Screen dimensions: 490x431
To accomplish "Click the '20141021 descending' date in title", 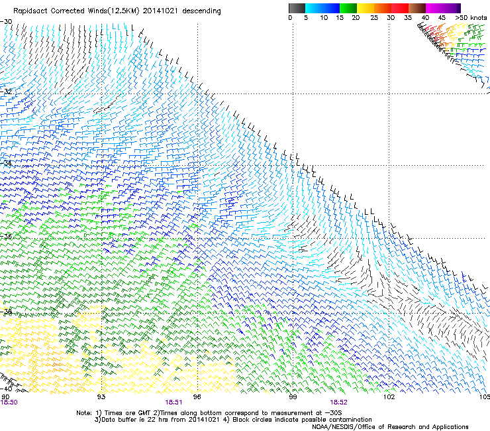I will click(182, 11).
